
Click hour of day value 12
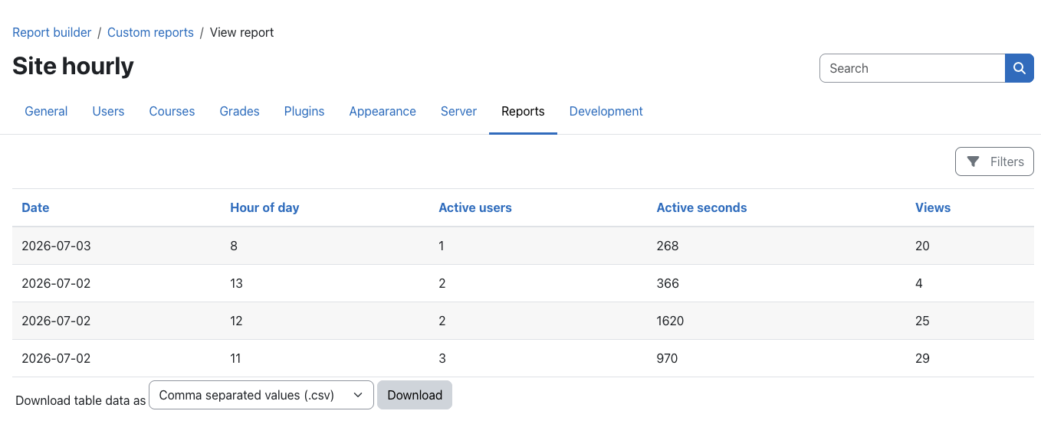point(236,321)
